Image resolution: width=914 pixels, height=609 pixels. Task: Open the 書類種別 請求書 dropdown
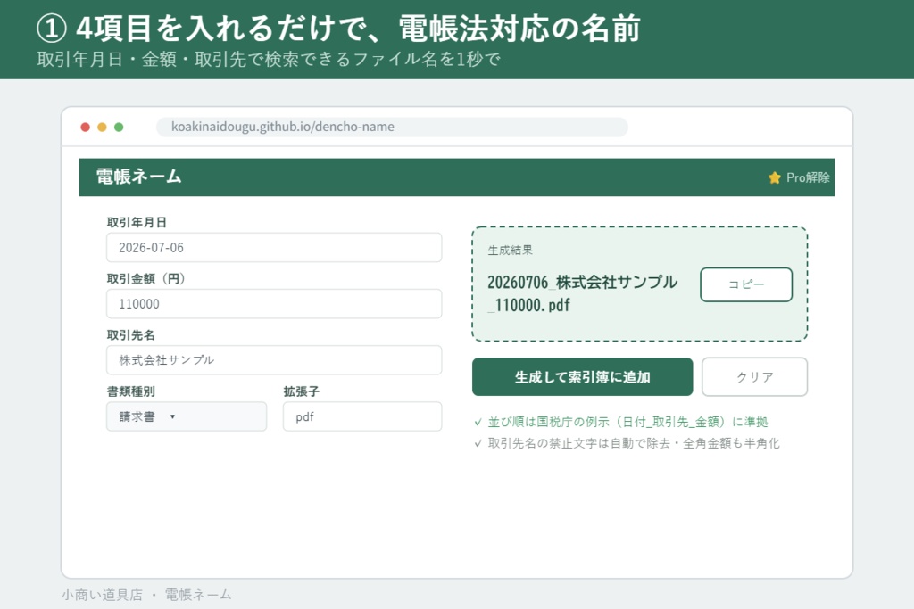coord(187,416)
